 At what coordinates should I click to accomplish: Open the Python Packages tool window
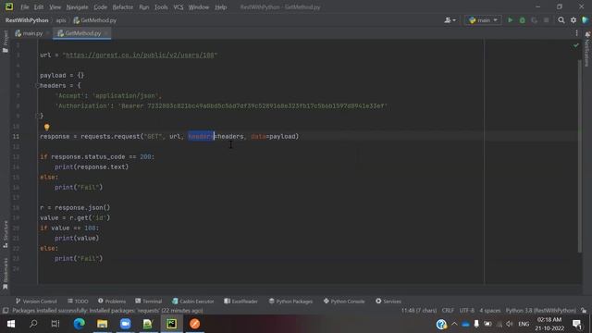(290, 302)
